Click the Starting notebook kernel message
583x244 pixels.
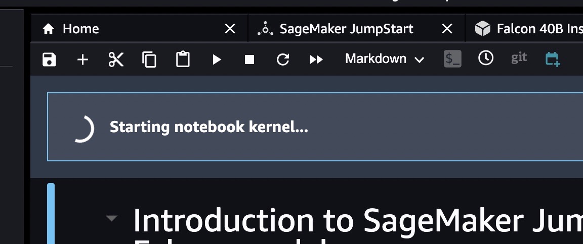209,128
